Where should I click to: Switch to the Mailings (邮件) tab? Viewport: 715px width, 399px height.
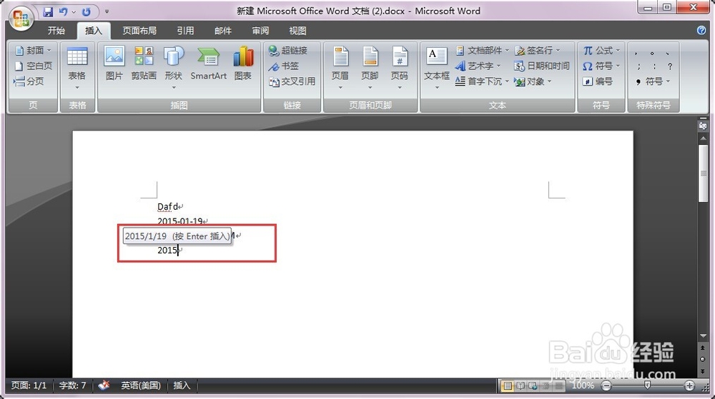pos(223,31)
